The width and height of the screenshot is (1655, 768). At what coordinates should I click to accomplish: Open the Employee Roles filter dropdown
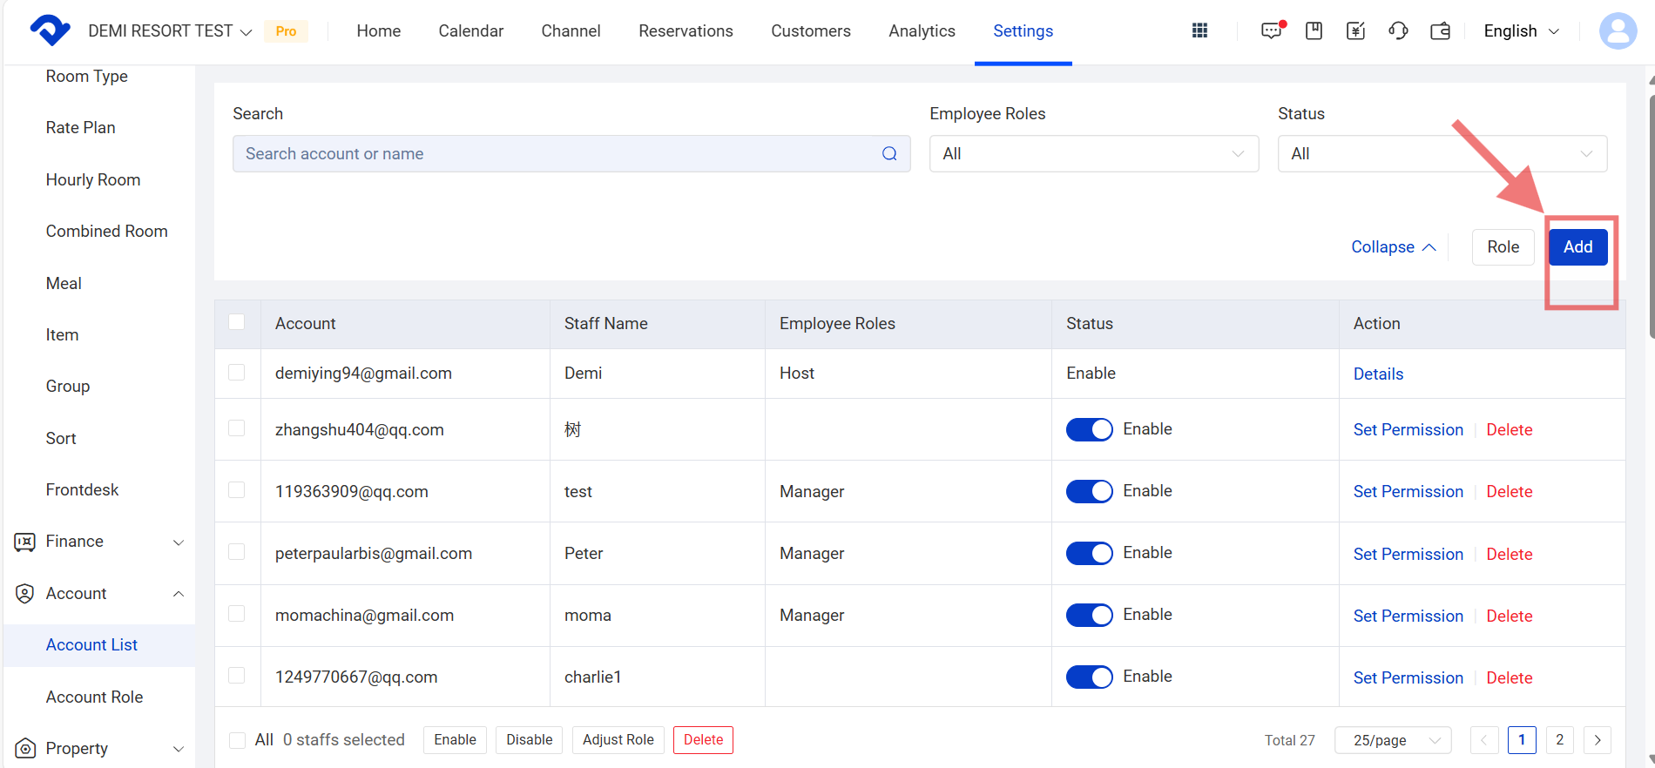[x=1093, y=154]
